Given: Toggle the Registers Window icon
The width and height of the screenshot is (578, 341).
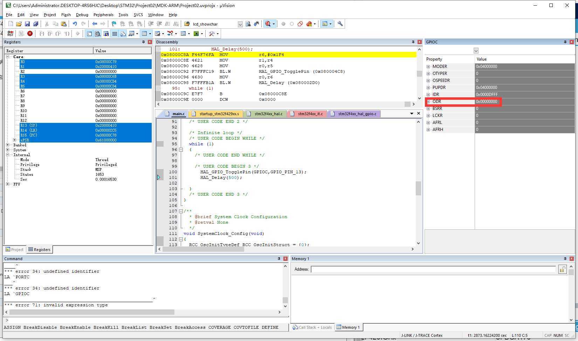Looking at the screenshot, I should click(x=115, y=34).
